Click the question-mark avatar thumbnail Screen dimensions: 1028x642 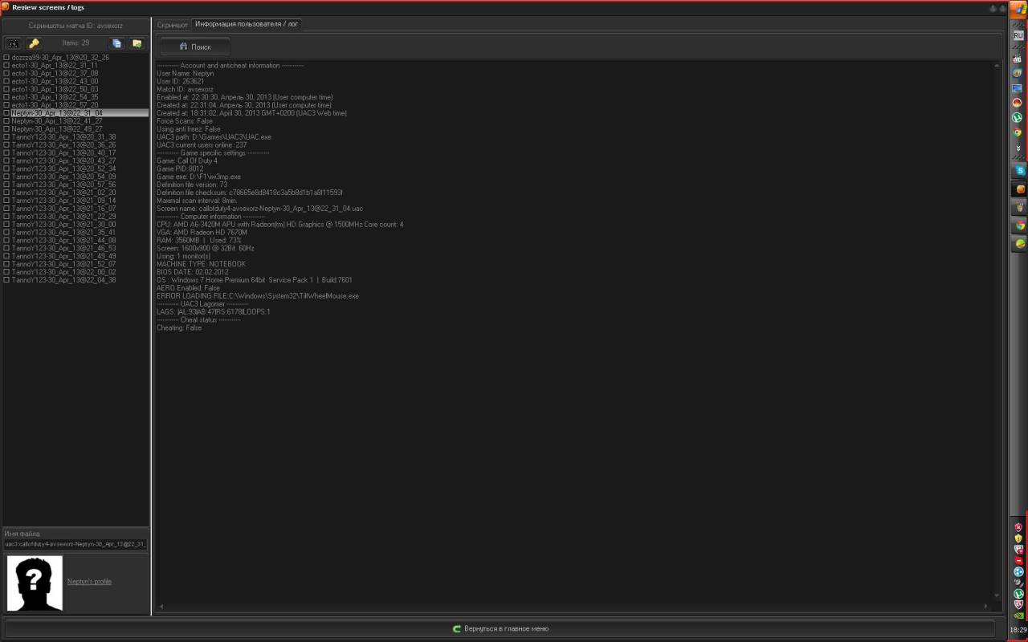pos(35,583)
